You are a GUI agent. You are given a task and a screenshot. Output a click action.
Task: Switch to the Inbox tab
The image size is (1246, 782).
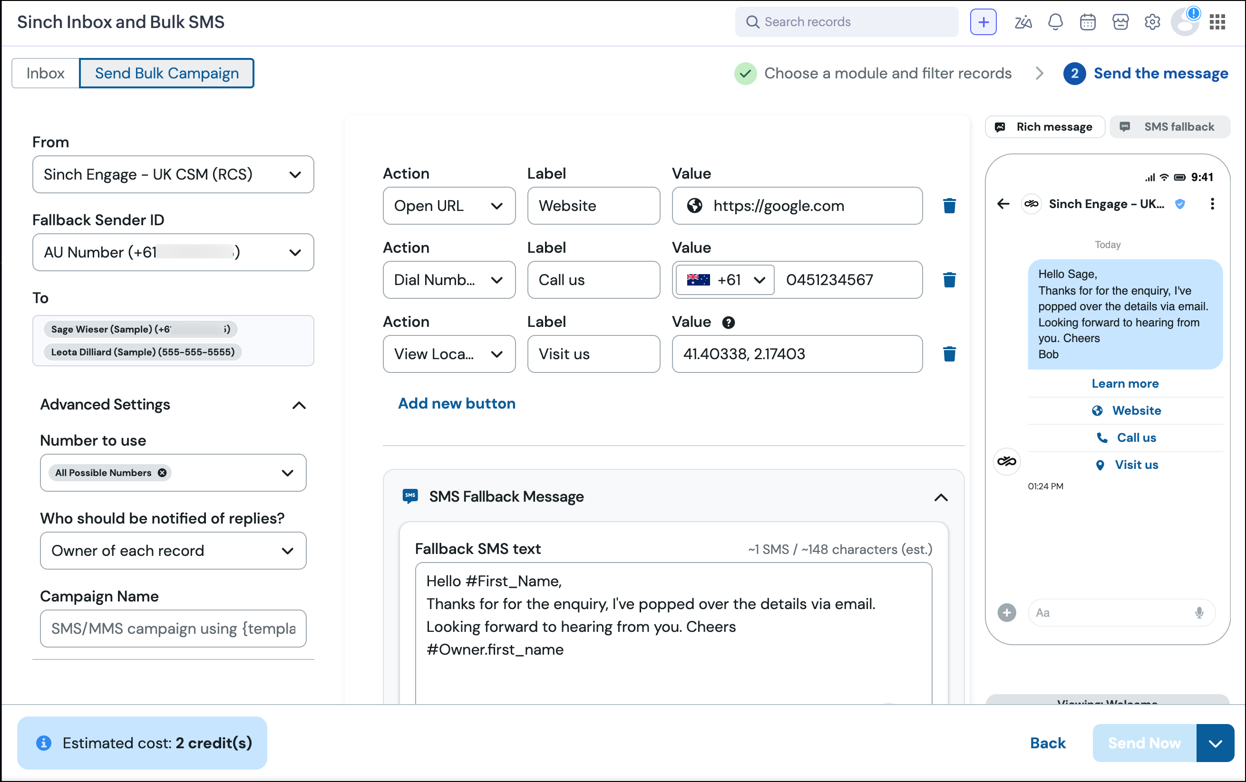point(46,73)
